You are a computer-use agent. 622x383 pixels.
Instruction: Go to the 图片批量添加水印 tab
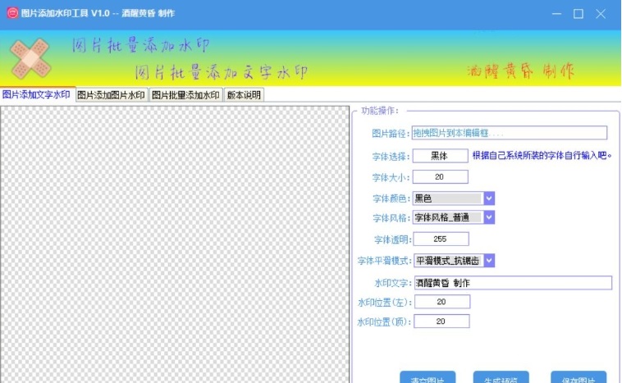click(185, 95)
